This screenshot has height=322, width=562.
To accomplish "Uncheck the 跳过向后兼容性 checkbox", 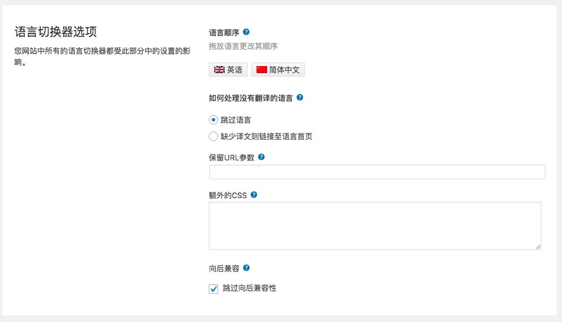I will pos(213,288).
